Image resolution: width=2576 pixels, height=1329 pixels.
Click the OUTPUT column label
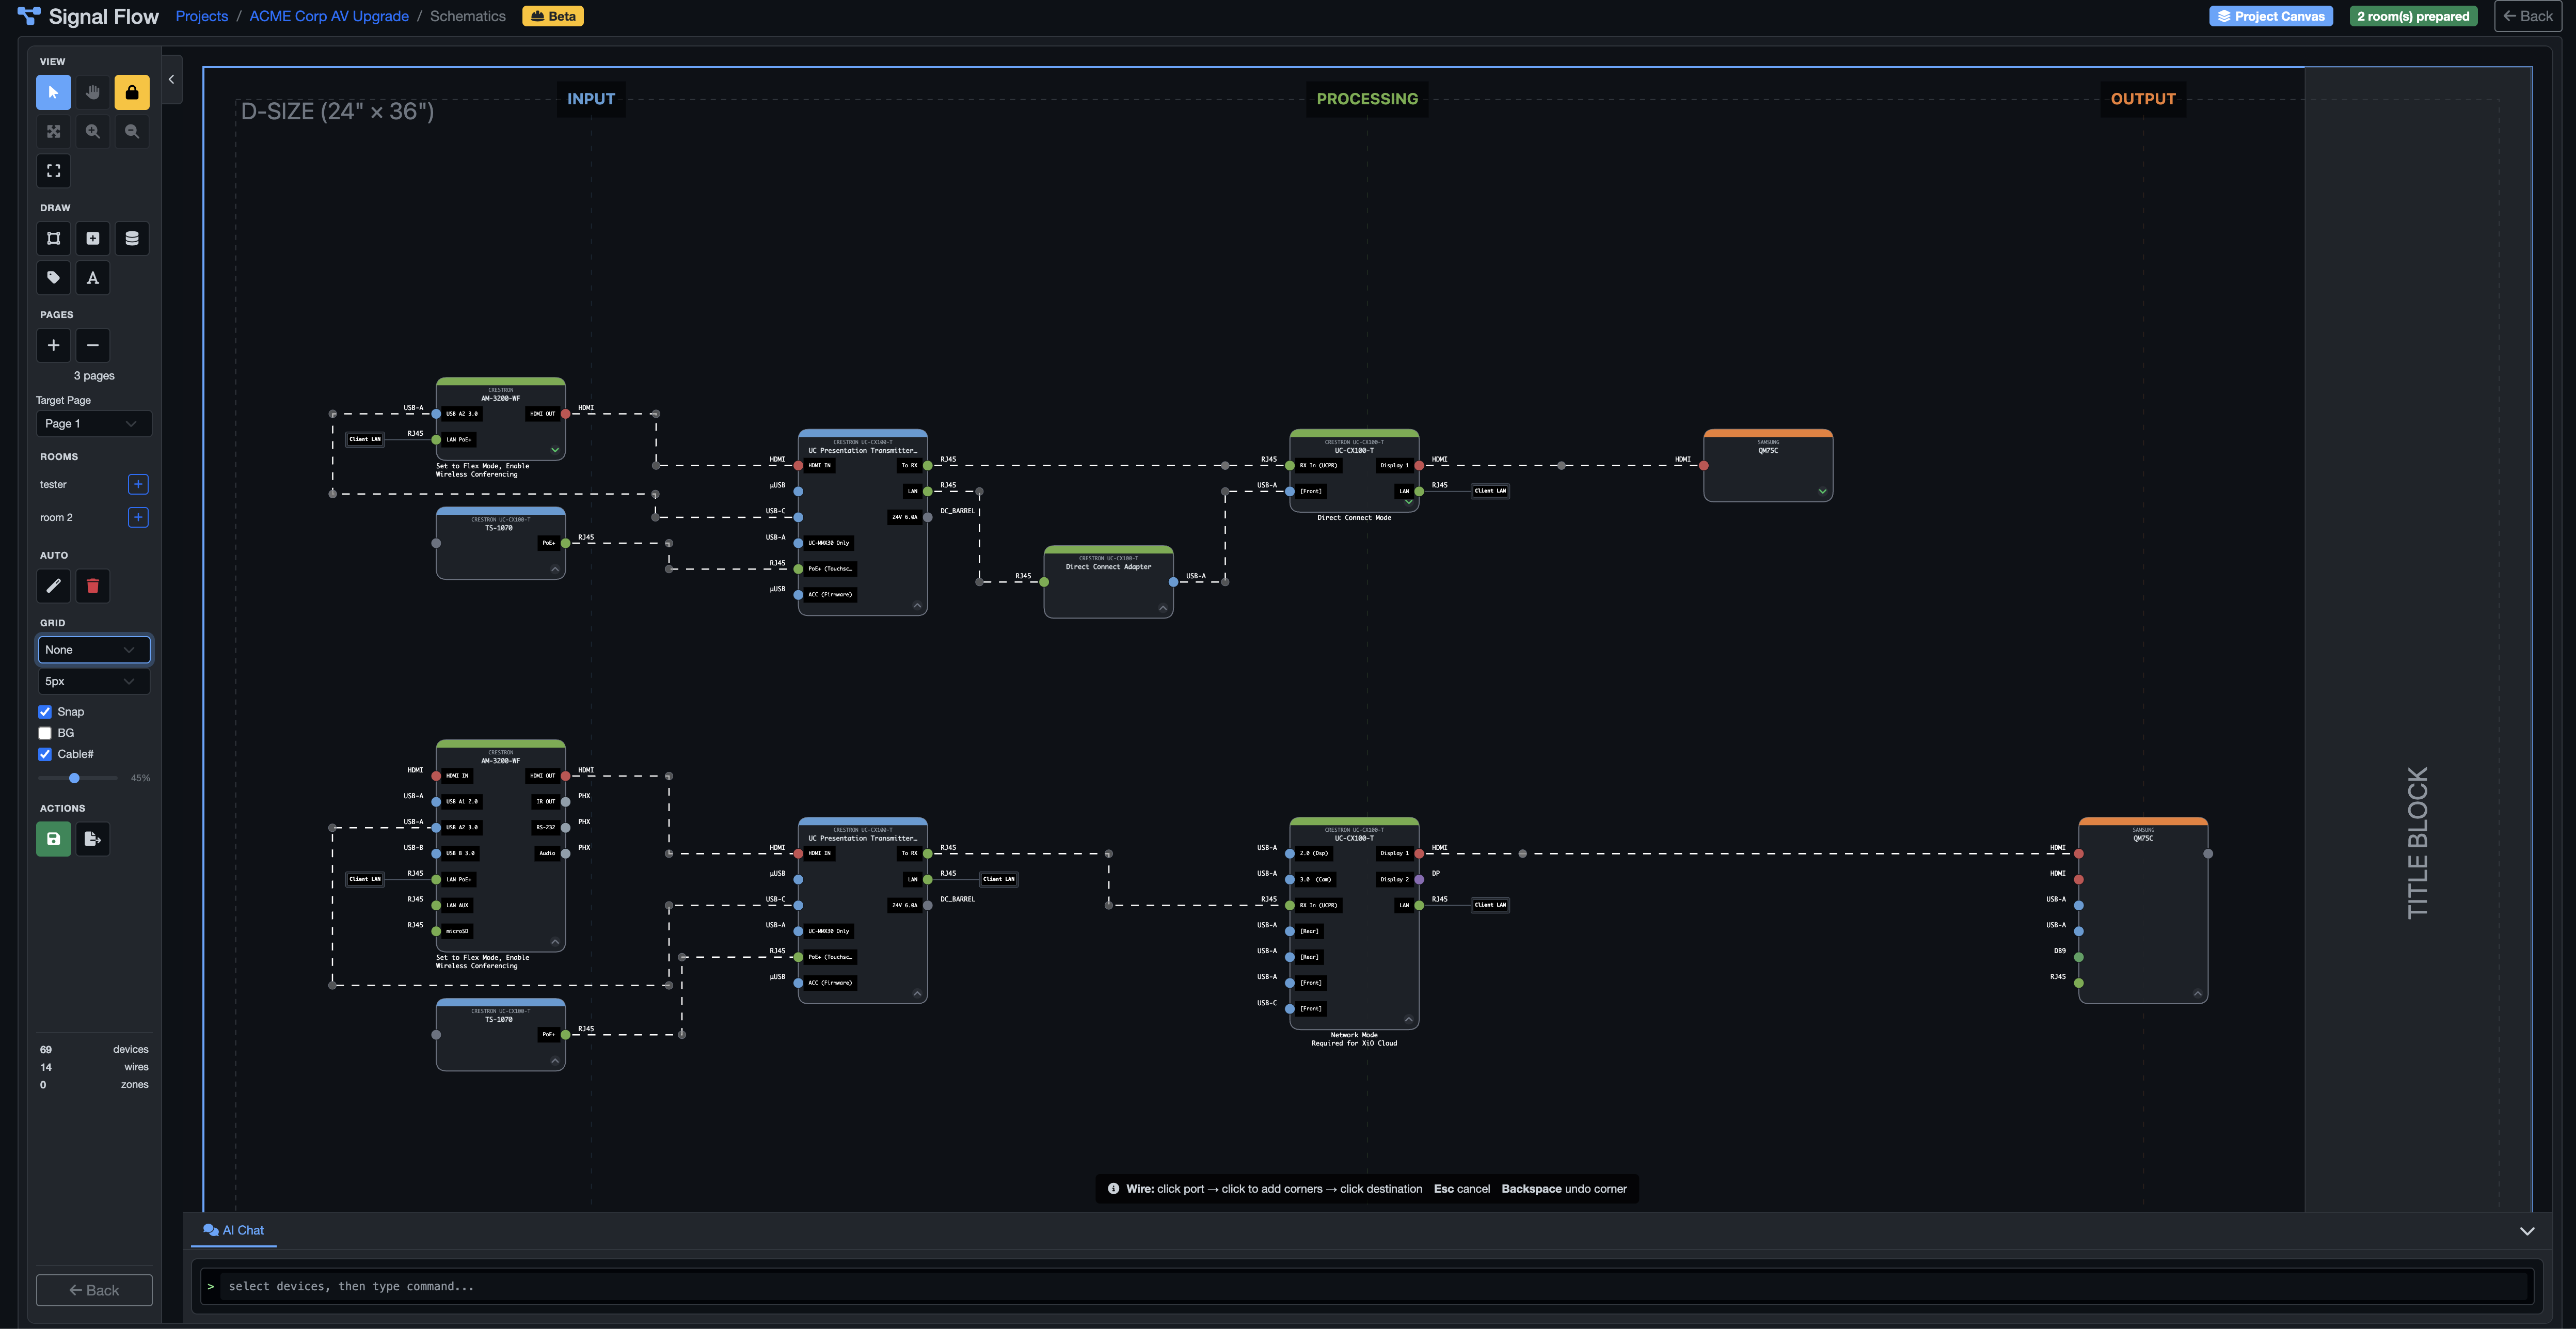click(2143, 99)
